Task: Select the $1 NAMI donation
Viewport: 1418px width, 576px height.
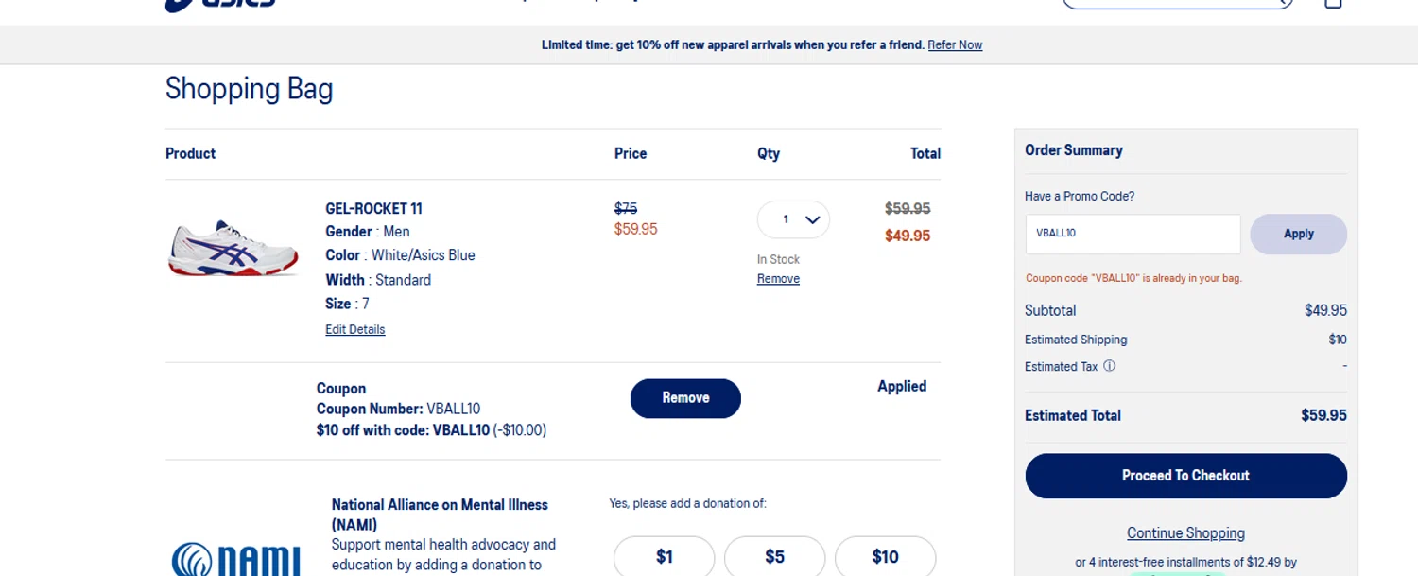Action: tap(664, 557)
